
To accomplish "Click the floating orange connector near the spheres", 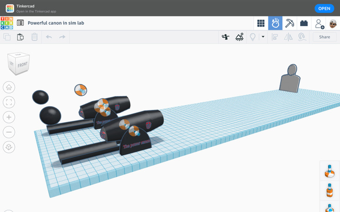I will (81, 90).
